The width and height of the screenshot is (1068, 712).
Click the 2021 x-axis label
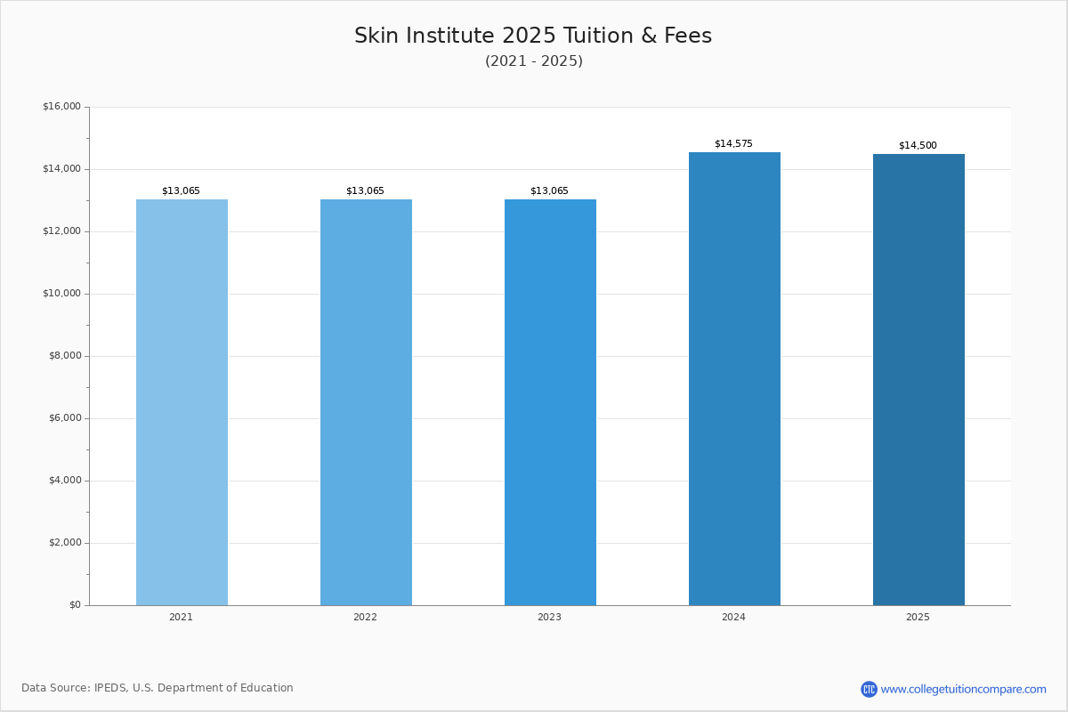[181, 617]
